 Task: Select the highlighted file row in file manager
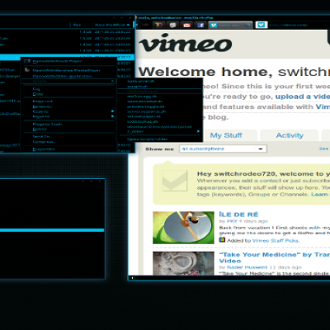[x=68, y=57]
